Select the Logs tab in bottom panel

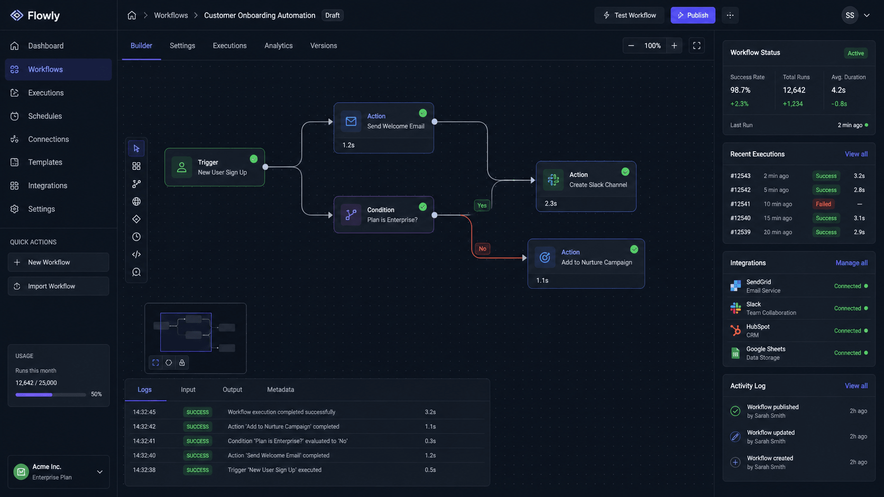pyautogui.click(x=145, y=390)
